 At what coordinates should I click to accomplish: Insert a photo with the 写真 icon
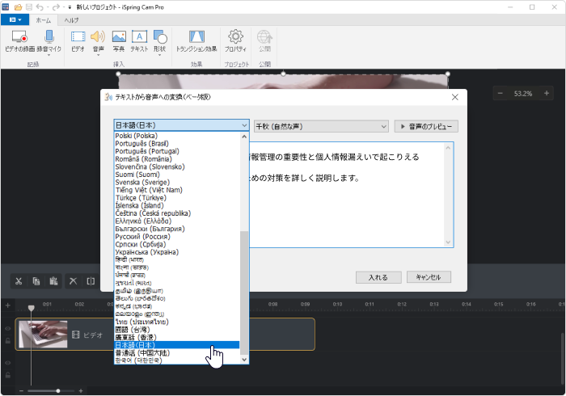(119, 36)
